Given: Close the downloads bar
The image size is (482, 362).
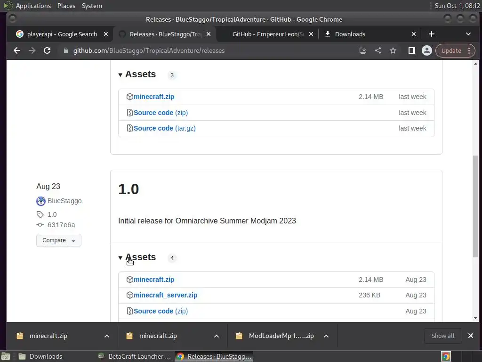Looking at the screenshot, I should pyautogui.click(x=471, y=336).
